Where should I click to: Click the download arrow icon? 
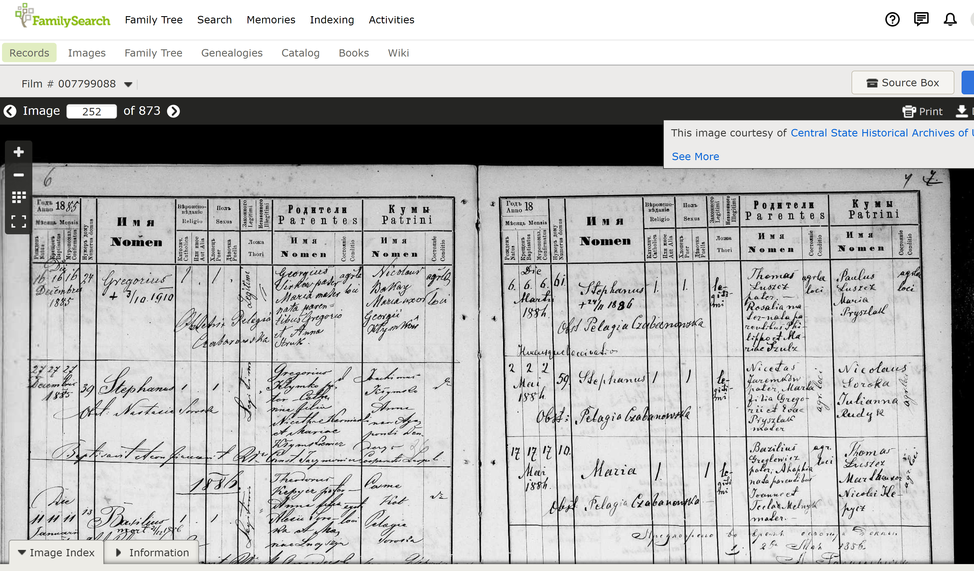pos(962,111)
